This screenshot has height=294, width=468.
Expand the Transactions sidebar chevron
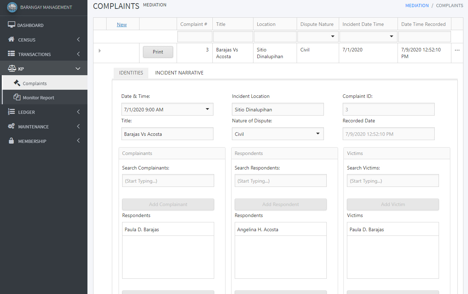78,54
